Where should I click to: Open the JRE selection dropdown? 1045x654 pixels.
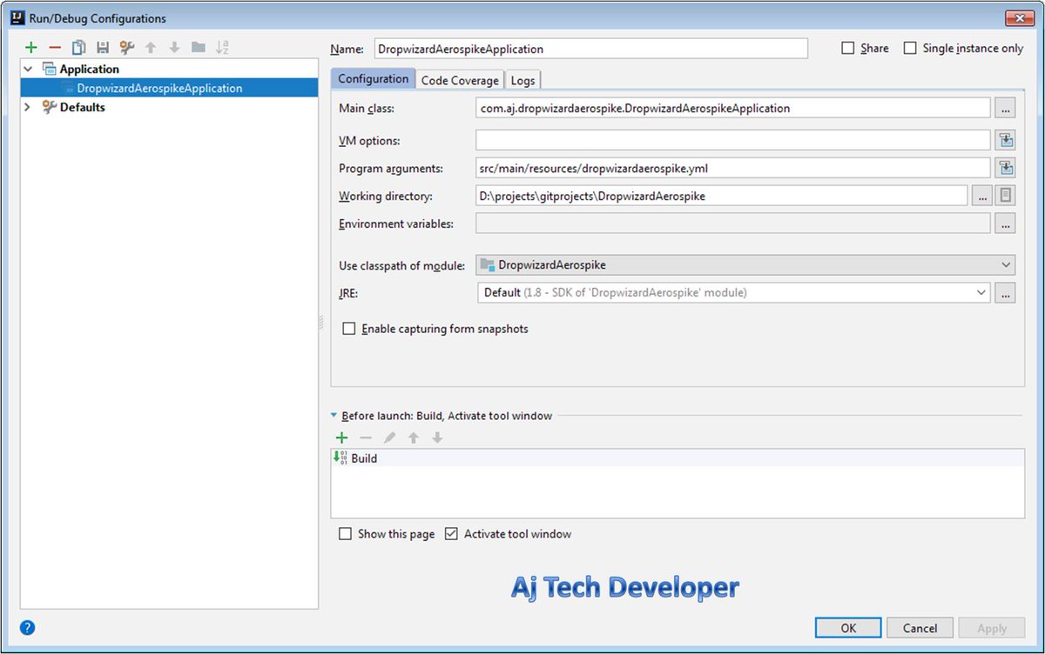[x=982, y=292]
